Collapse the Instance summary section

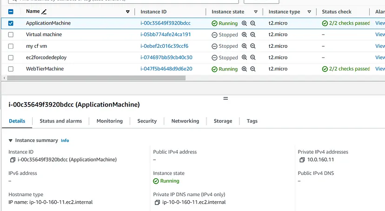[11, 141]
